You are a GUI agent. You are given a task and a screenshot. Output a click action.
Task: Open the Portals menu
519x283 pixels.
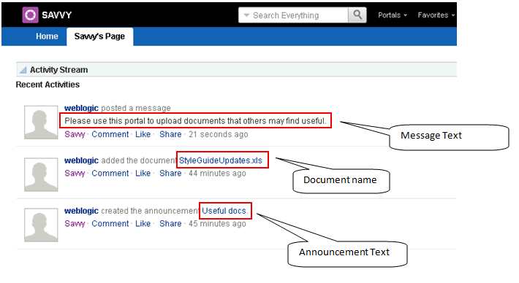[393, 15]
